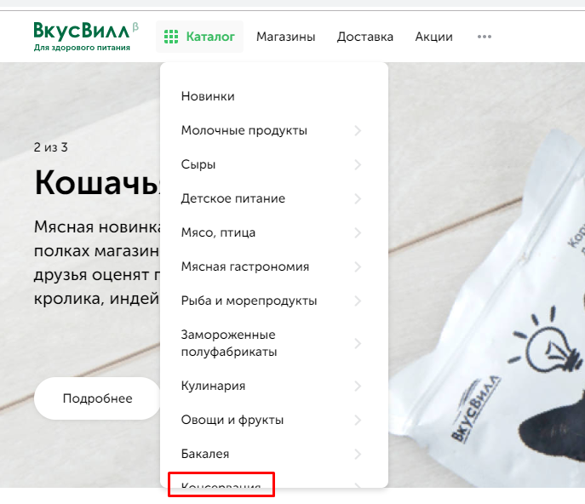585x504 pixels.
Task: Expand the Детское питание chevron
Action: click(x=358, y=198)
